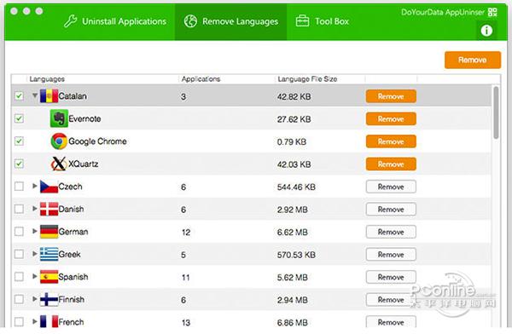Click the globe icon for Remove Languages
The image size is (512, 334).
(190, 21)
